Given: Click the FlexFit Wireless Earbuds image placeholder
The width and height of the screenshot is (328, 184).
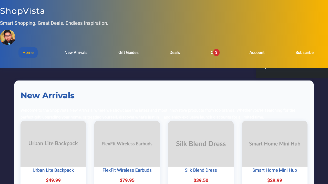Looking at the screenshot, I should [x=127, y=143].
